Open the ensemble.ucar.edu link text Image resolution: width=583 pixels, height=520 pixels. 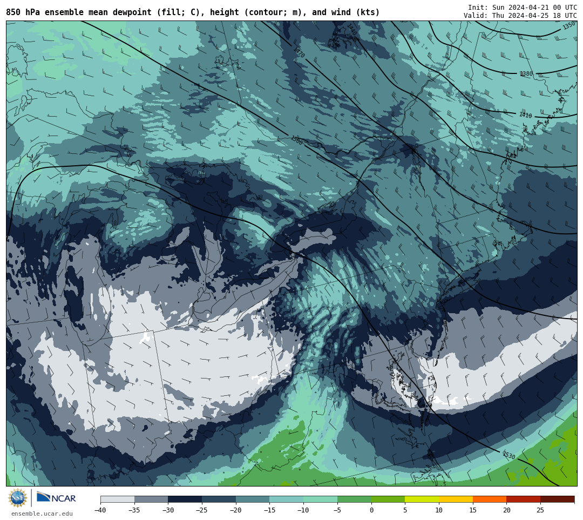click(x=42, y=514)
